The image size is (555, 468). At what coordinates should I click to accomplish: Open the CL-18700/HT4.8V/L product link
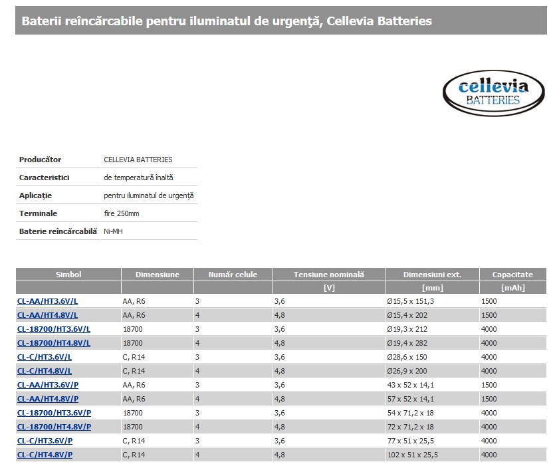click(53, 343)
